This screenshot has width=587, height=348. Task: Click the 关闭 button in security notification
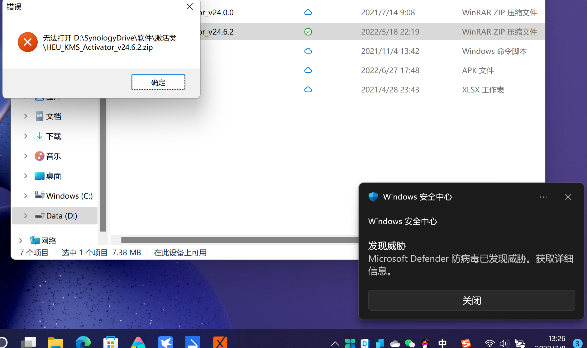point(471,300)
